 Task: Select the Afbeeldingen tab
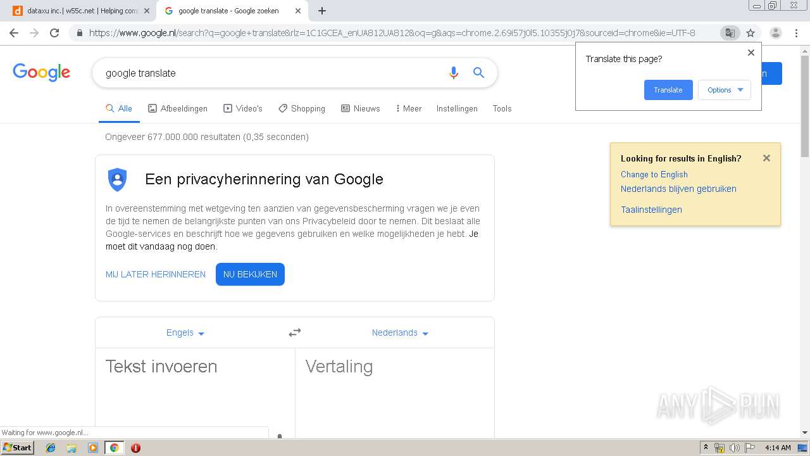pyautogui.click(x=178, y=108)
